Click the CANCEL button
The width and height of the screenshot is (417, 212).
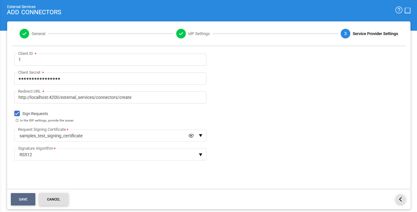pyautogui.click(x=53, y=199)
